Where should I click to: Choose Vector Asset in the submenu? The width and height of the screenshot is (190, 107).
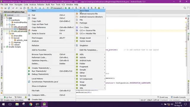click(90, 41)
